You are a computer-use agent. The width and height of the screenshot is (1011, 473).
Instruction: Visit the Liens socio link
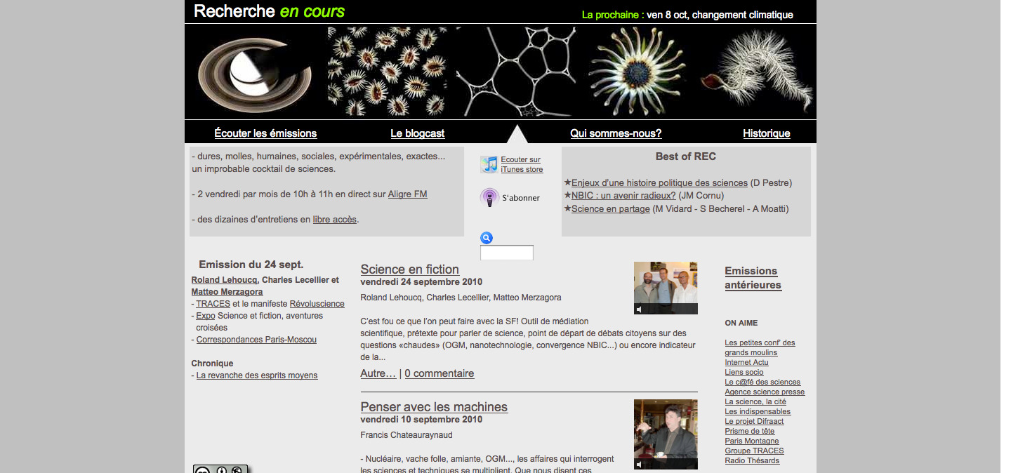[744, 372]
